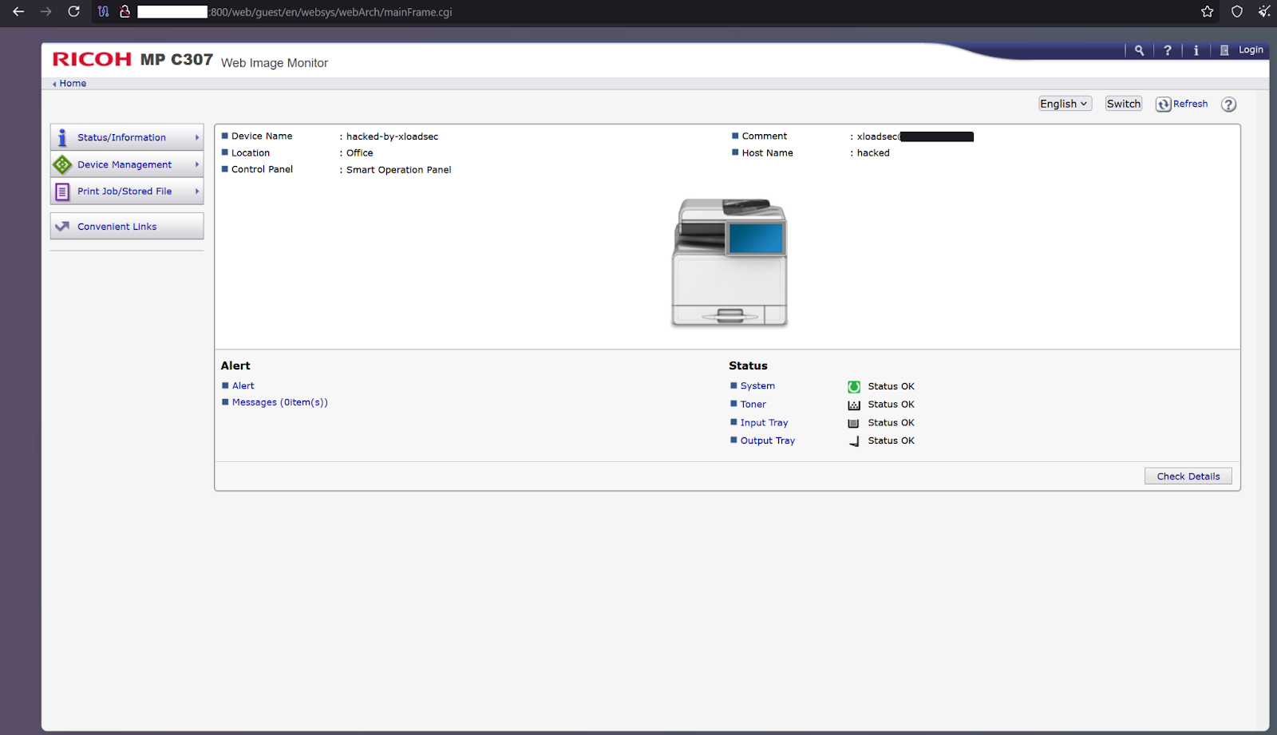The height and width of the screenshot is (735, 1277).
Task: Click the info 'i' icon in header
Action: point(1196,50)
